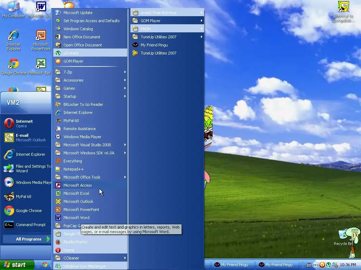Open pinned Microsoft Outlook E-mail
The width and height of the screenshot is (361, 270).
tap(26, 137)
